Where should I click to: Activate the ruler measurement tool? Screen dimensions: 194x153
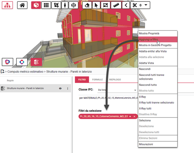click(x=116, y=5)
